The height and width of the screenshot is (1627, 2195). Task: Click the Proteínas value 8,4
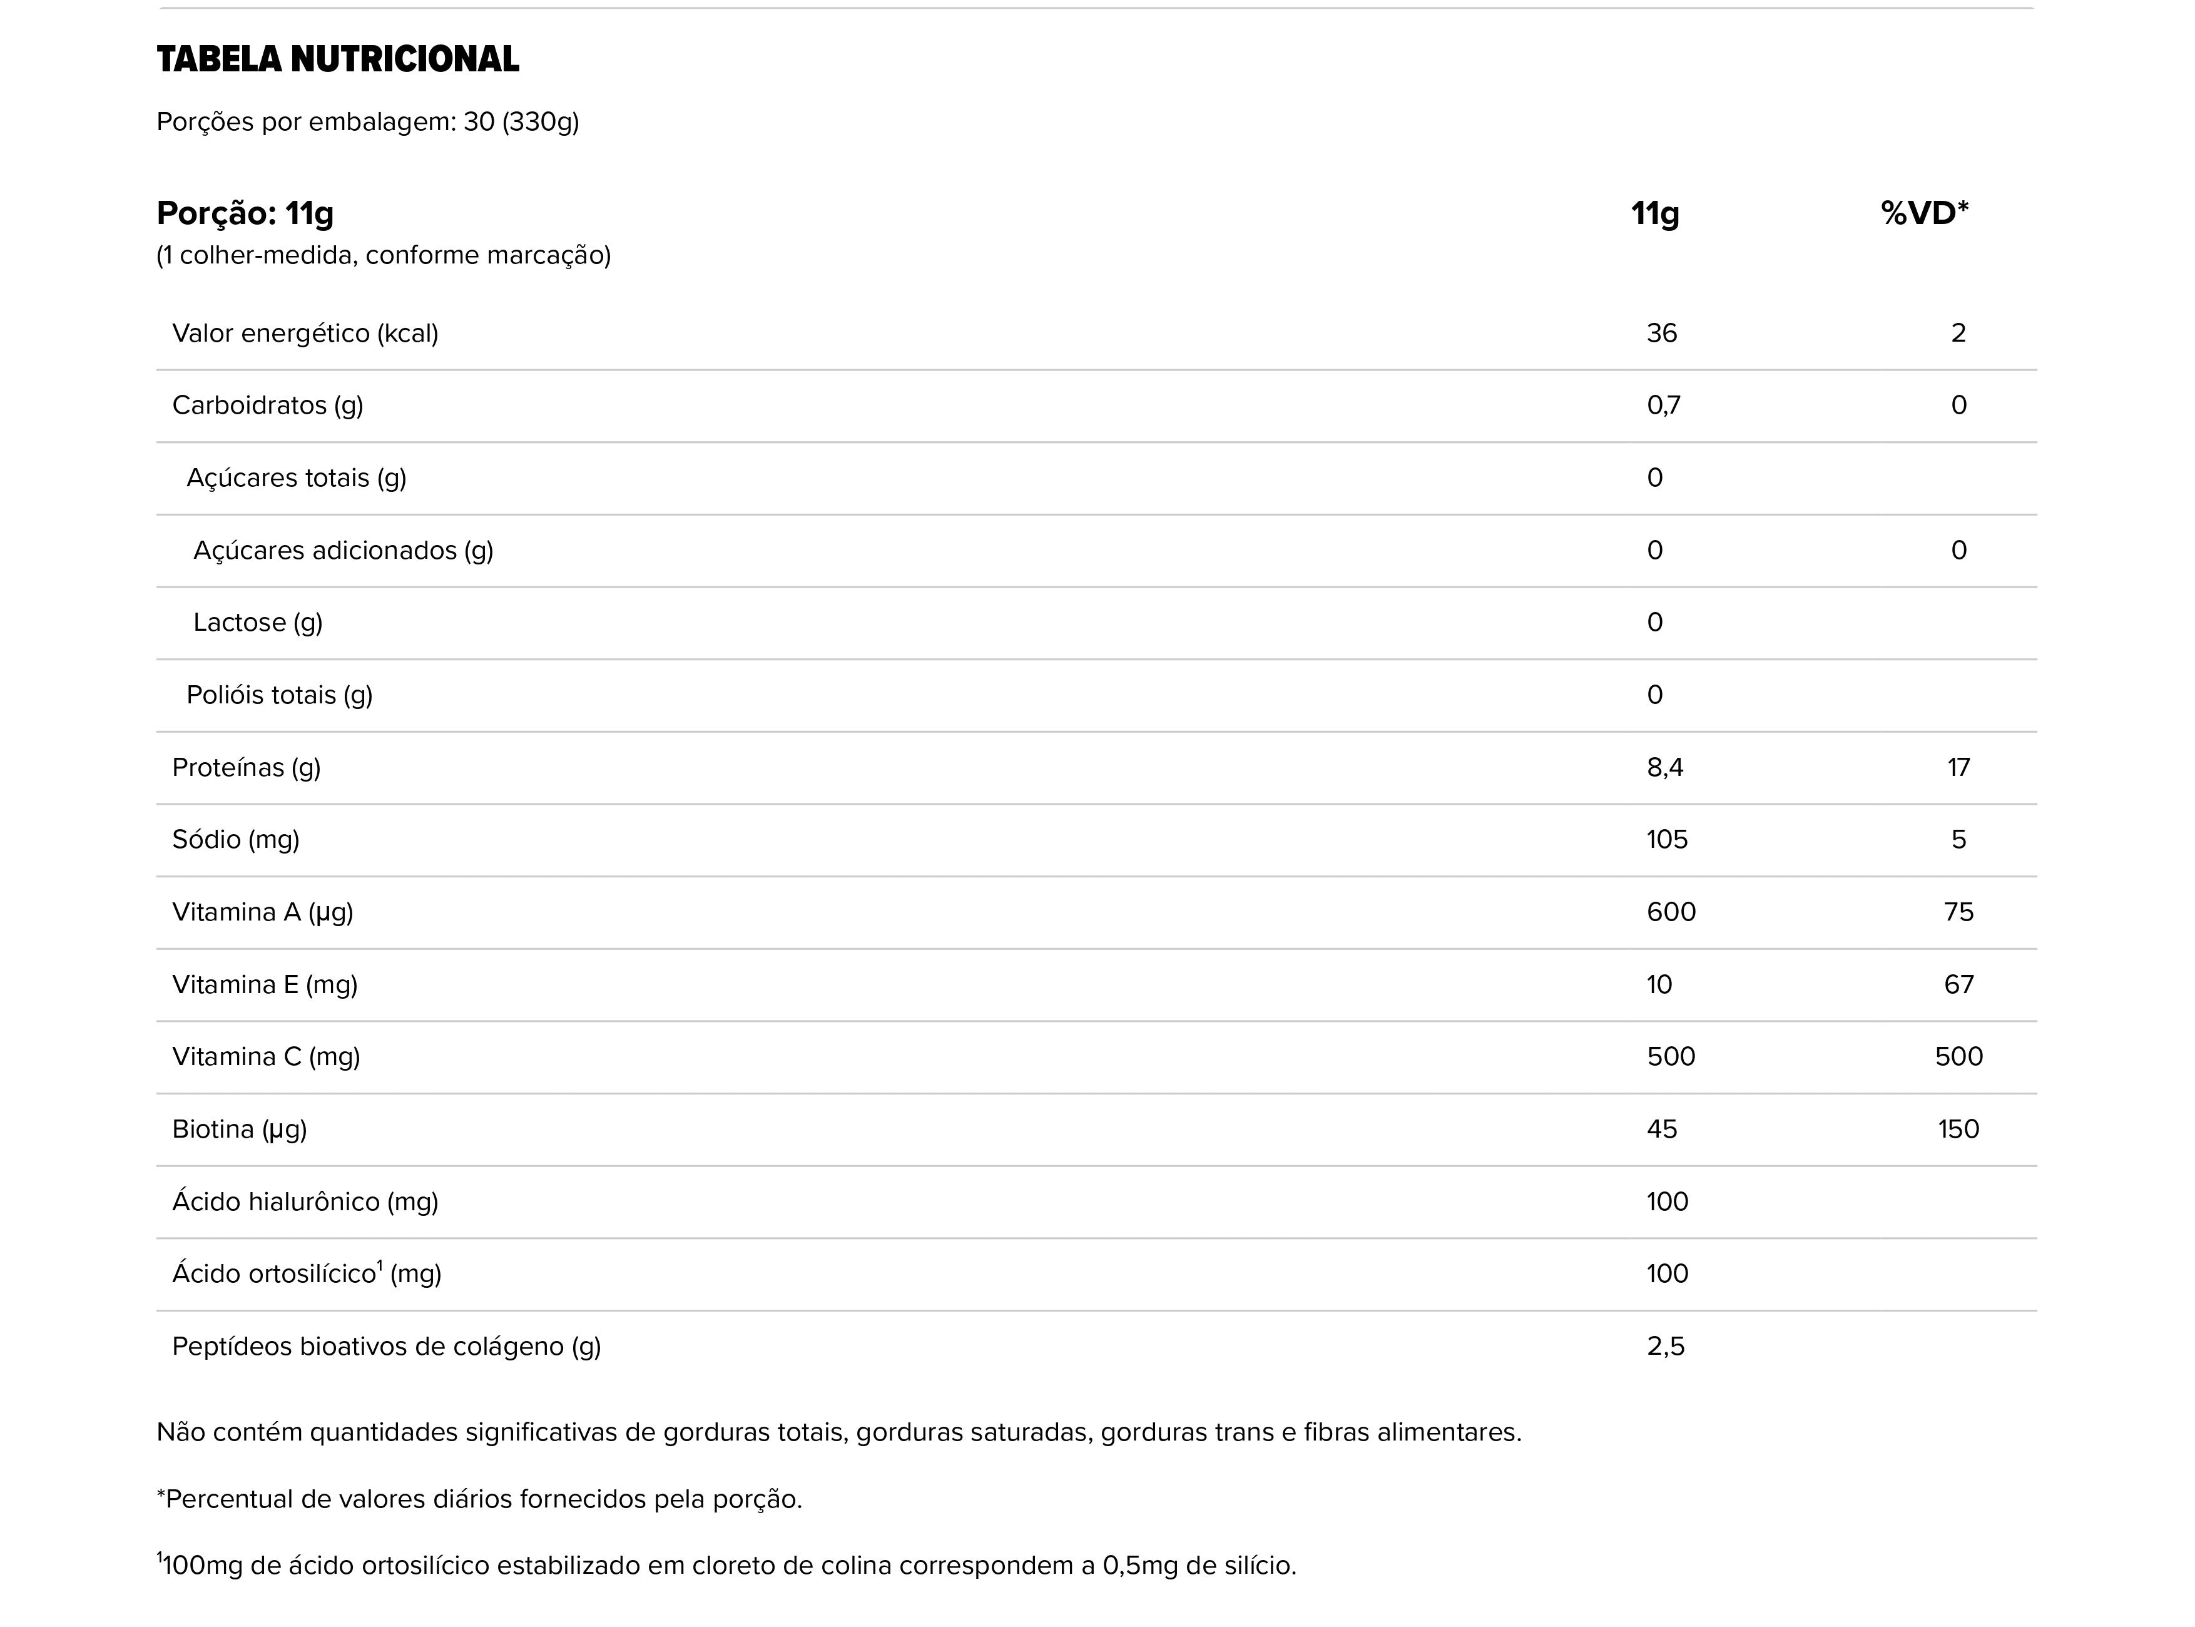point(1665,767)
